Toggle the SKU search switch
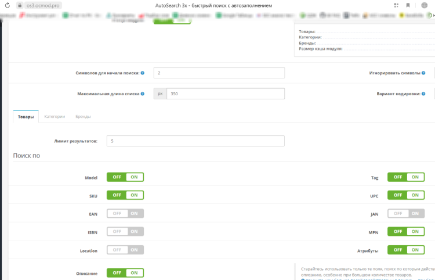 (x=125, y=195)
